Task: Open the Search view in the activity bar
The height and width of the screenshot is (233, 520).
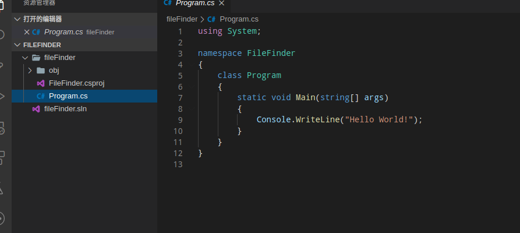Action: tap(2, 34)
